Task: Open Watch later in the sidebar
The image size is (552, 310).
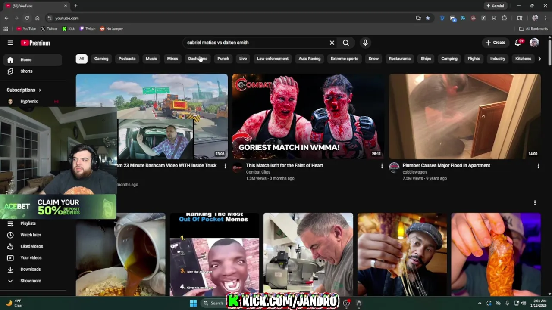Action: point(33,235)
